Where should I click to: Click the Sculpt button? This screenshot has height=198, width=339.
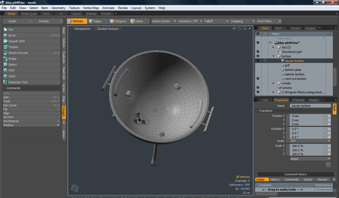click(x=17, y=21)
